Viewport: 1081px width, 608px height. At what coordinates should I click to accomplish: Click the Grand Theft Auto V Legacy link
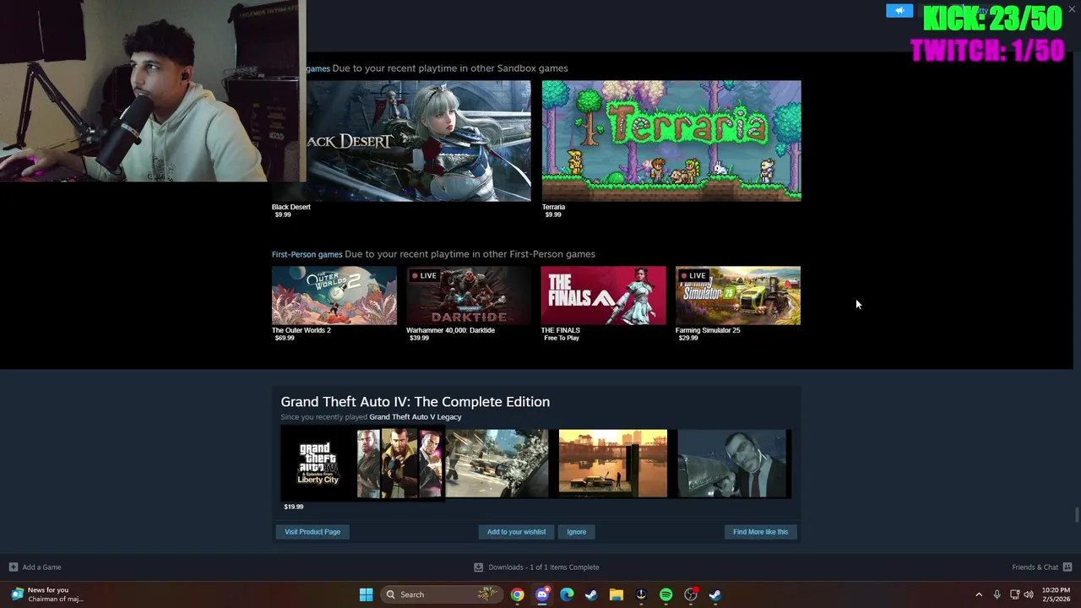pyautogui.click(x=416, y=417)
